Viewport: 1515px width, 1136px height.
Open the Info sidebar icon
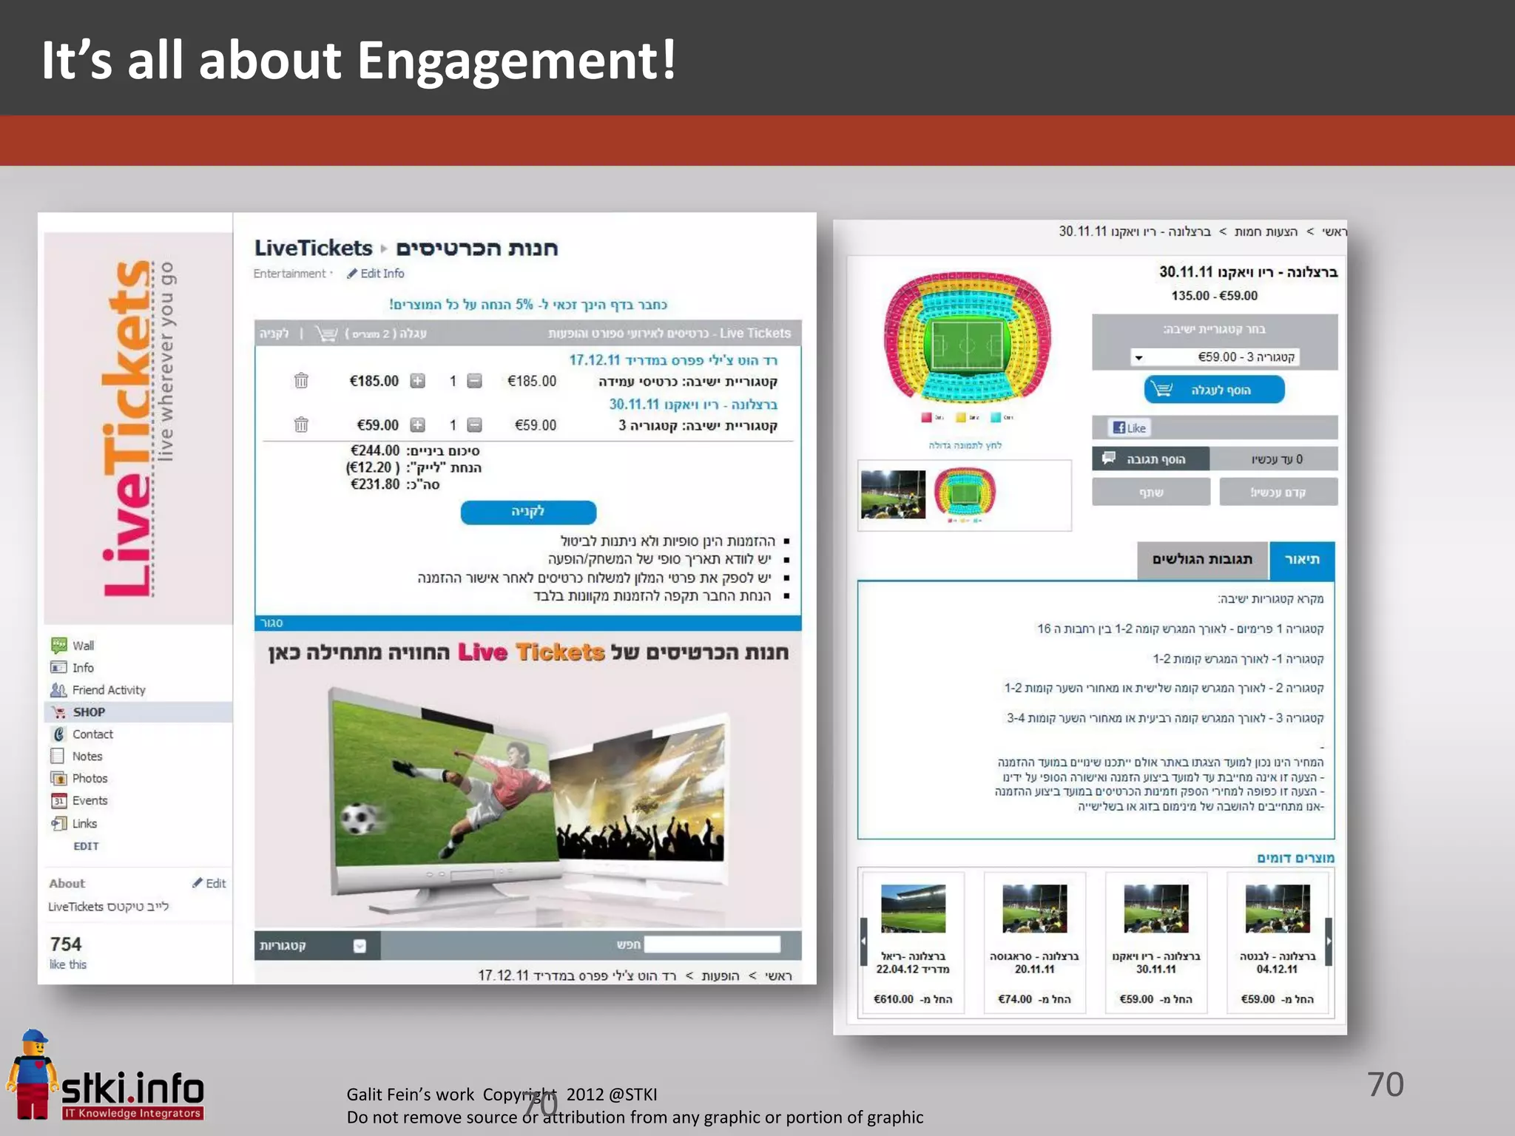(x=58, y=667)
